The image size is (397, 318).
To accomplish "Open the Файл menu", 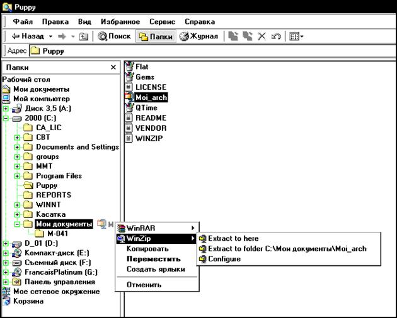I will (x=23, y=22).
